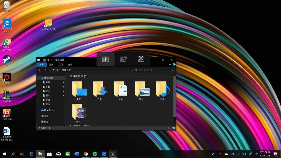Open Spotify from the taskbar
281x158 pixels.
tap(95, 154)
